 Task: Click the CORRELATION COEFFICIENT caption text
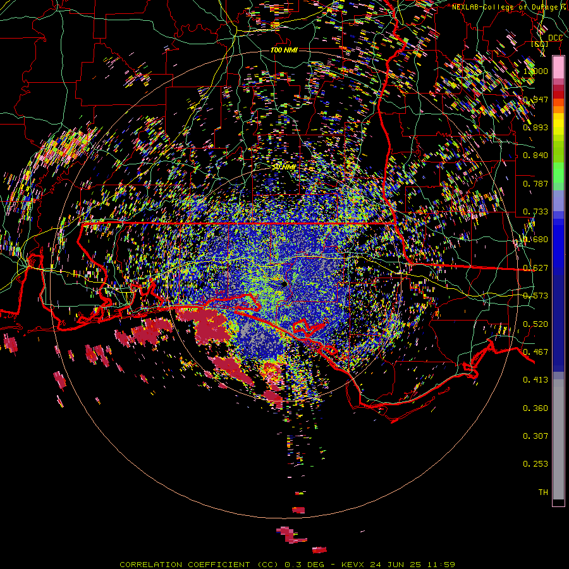[185, 565]
